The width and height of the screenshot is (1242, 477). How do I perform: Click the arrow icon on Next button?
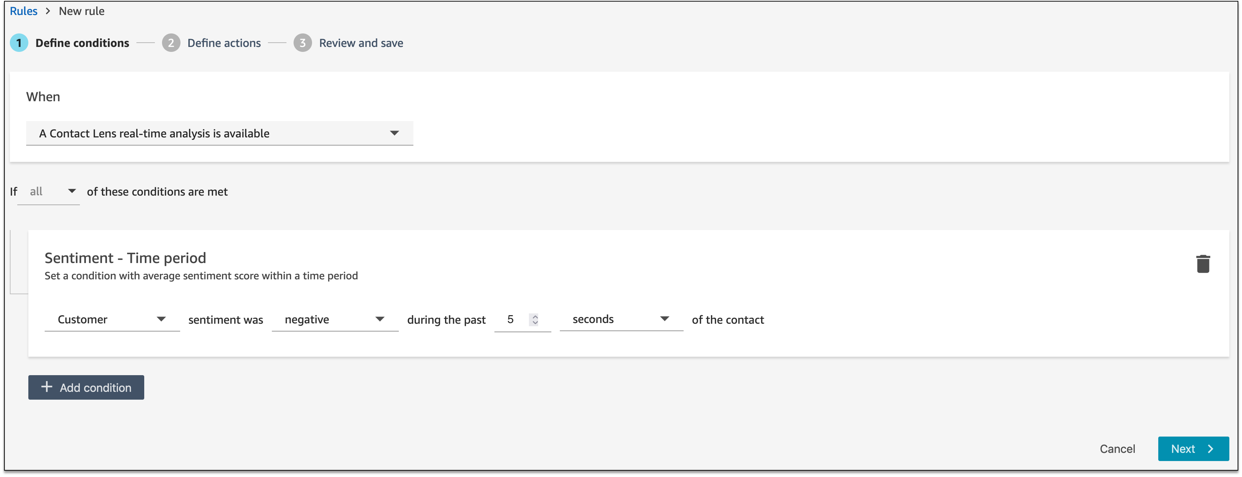pos(1210,449)
